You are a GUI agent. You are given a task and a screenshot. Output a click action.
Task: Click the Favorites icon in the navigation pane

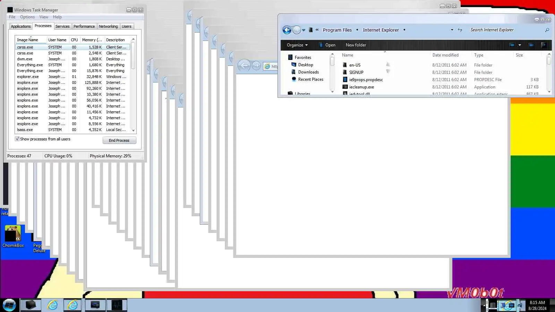(x=290, y=57)
